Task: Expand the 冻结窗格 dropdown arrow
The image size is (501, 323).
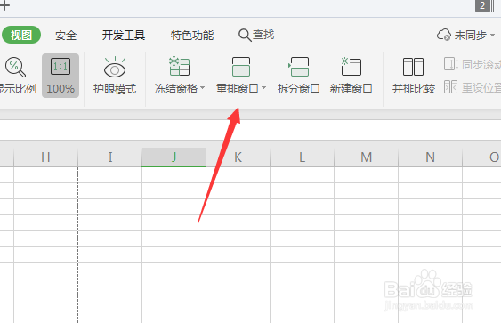Action: click(203, 88)
